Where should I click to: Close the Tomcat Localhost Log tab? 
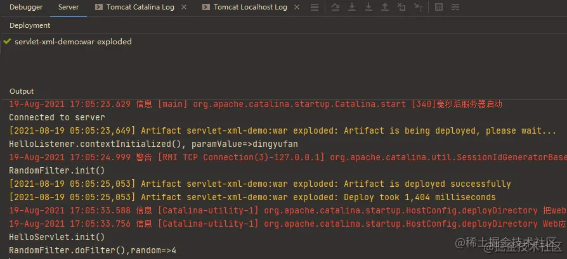(x=297, y=7)
